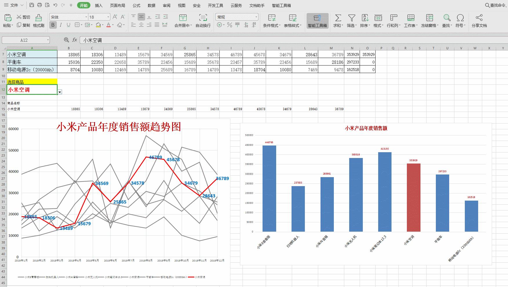The height and width of the screenshot is (287, 508).
Task: Click the Print icon in quick toolbar
Action: click(40, 5)
